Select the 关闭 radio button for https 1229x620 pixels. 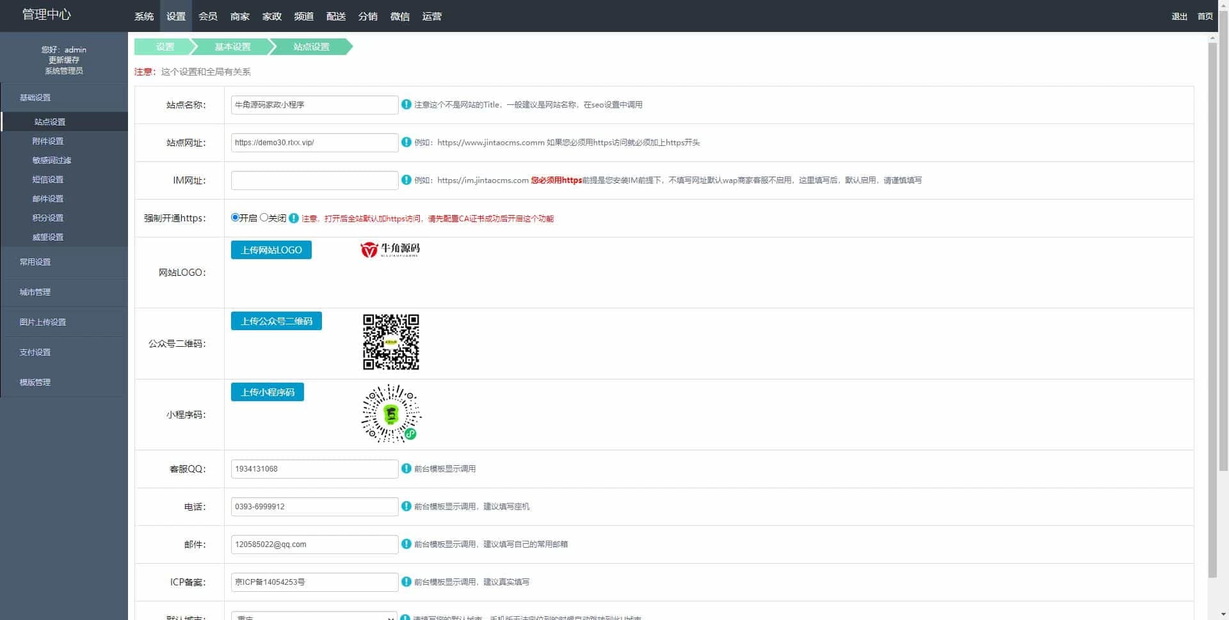(264, 218)
